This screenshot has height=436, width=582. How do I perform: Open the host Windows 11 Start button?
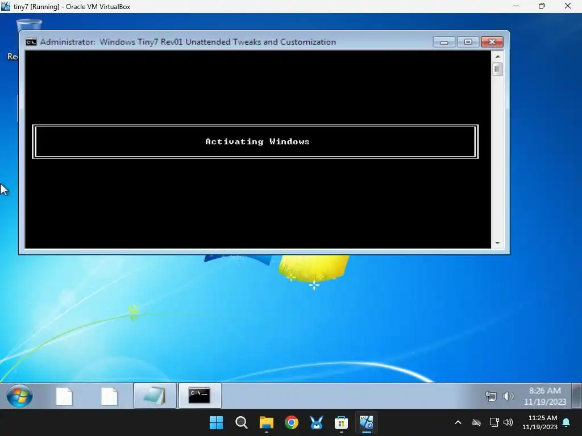tap(217, 422)
